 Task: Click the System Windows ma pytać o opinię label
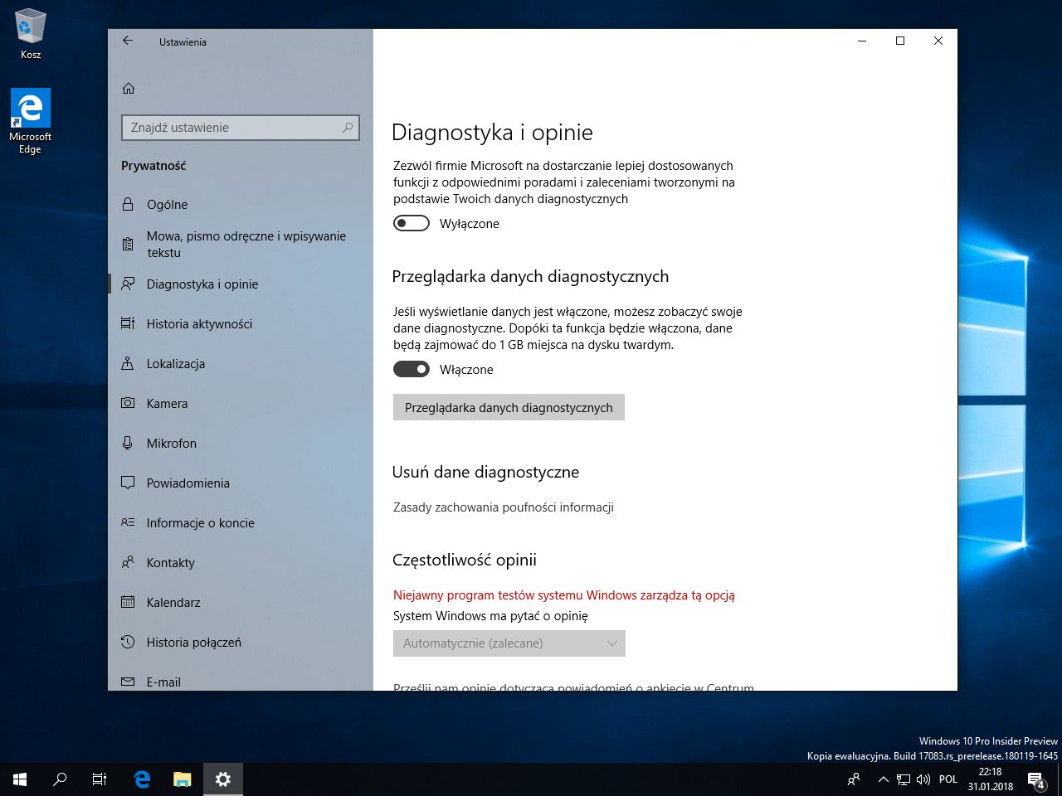click(x=490, y=616)
